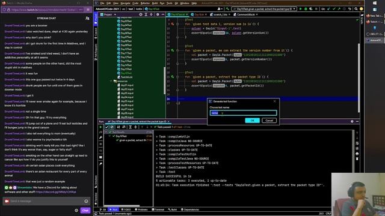Open the Problems tool window tab
Screen dimensions: 385x216
tap(141, 209)
